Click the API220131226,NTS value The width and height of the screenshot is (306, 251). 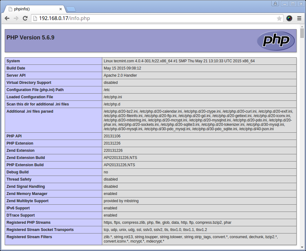[x=120, y=158]
